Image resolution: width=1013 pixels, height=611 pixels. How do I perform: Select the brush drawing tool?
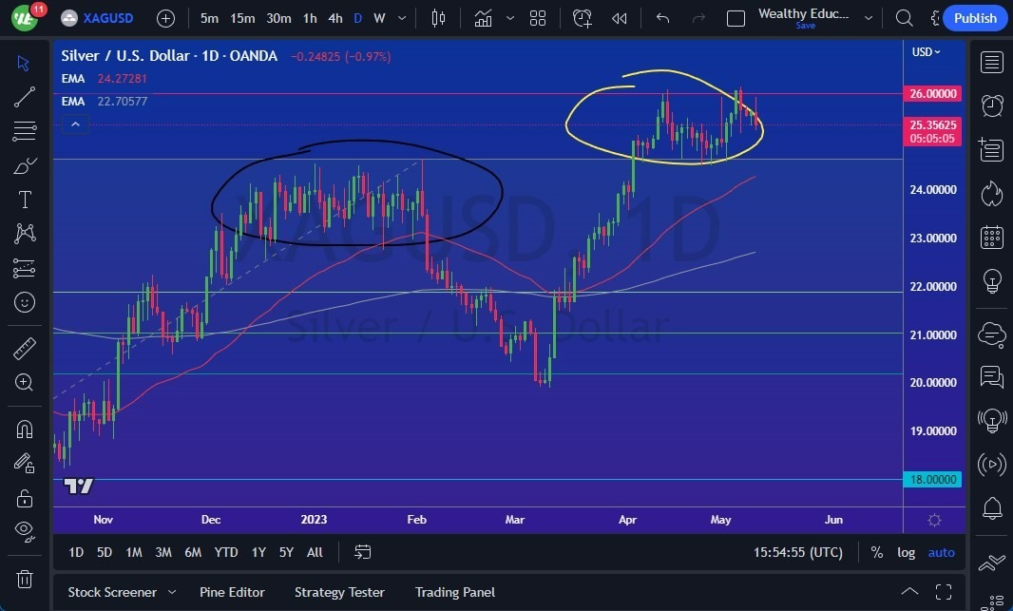(24, 165)
